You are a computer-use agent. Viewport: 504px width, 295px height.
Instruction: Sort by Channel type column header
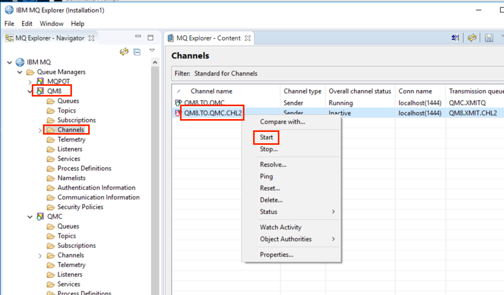(303, 91)
